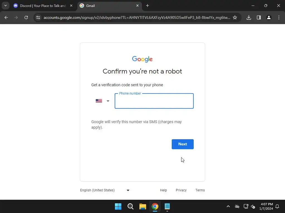Open the country code flag dropdown
This screenshot has height=213, width=285.
102,101
